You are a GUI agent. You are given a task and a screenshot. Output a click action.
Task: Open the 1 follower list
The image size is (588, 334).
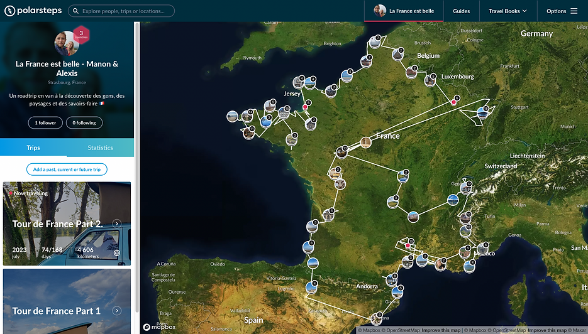coord(45,123)
